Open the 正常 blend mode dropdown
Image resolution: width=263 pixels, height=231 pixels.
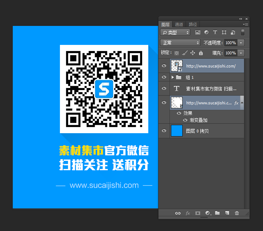click(180, 43)
